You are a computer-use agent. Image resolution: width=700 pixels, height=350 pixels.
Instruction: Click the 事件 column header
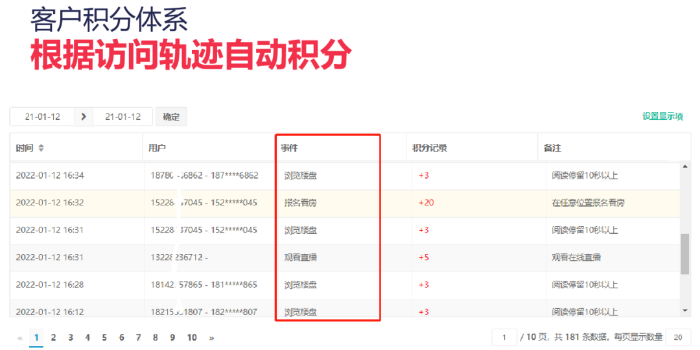[289, 148]
